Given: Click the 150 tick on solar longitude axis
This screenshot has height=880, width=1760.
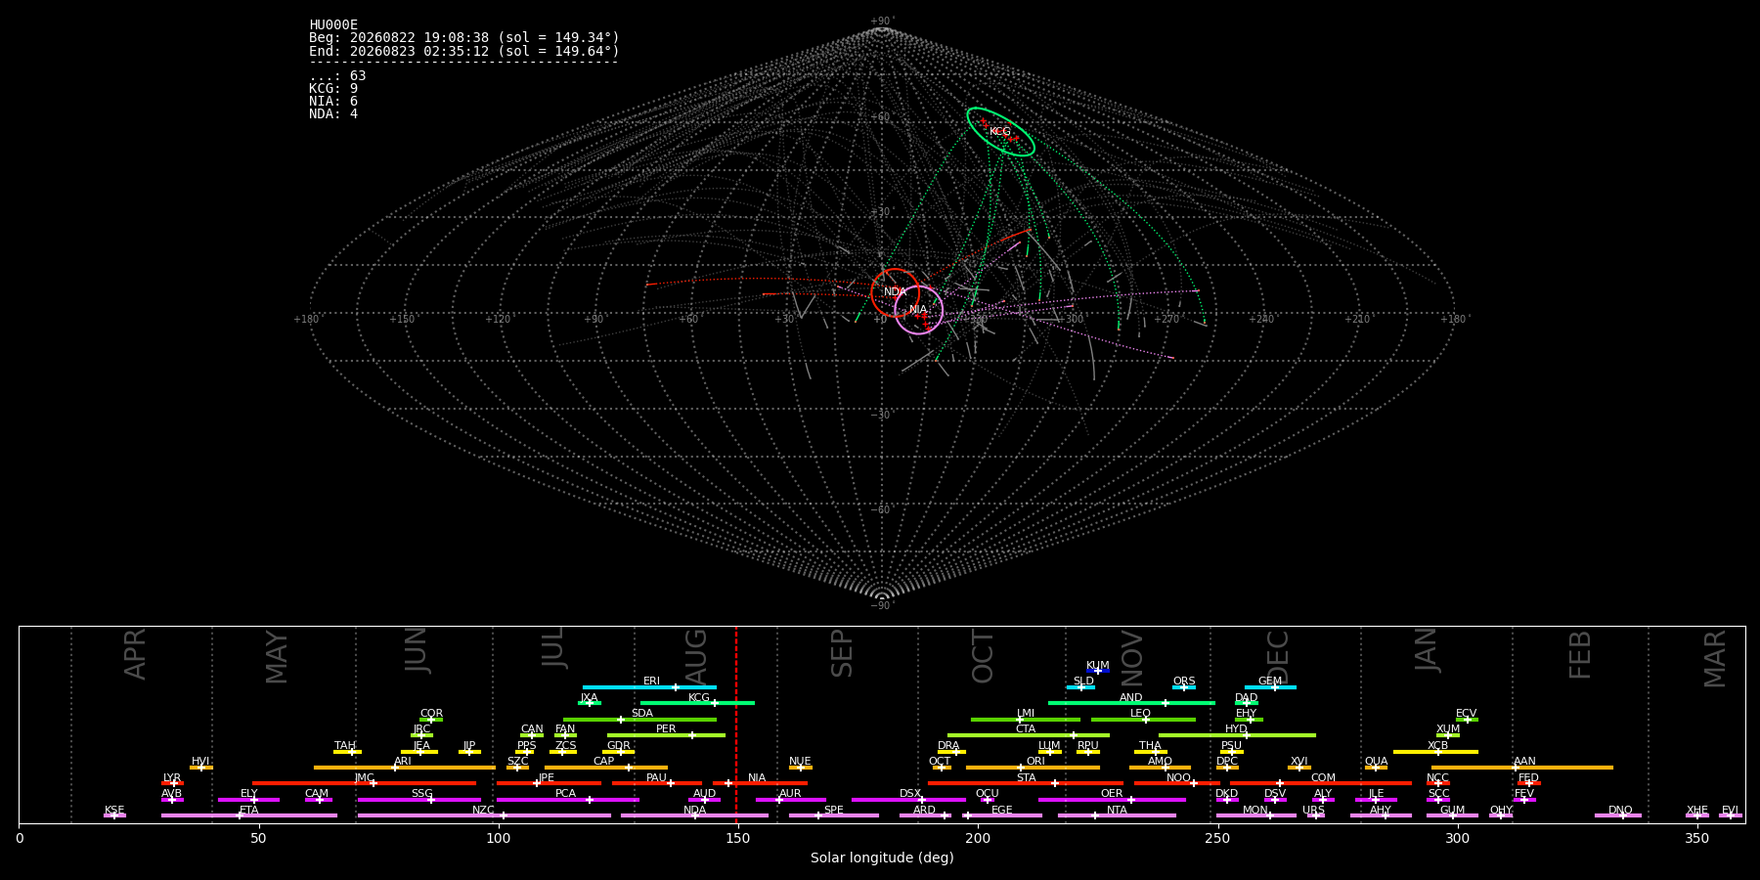Looking at the screenshot, I should click(x=737, y=839).
